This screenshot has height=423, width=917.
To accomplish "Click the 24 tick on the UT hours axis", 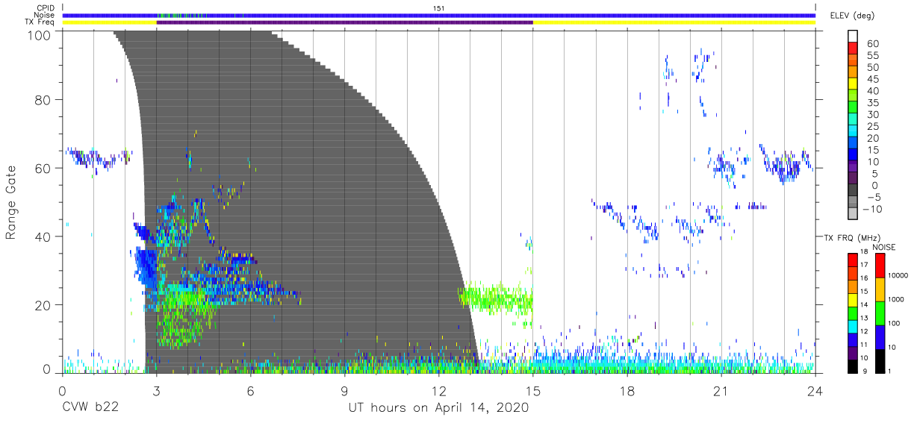I will coord(815,389).
